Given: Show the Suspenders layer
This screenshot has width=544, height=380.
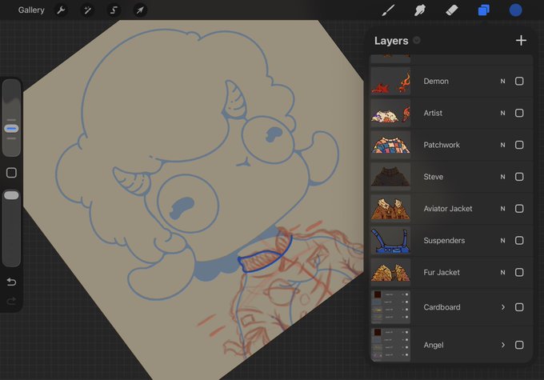Looking at the screenshot, I should coord(519,241).
